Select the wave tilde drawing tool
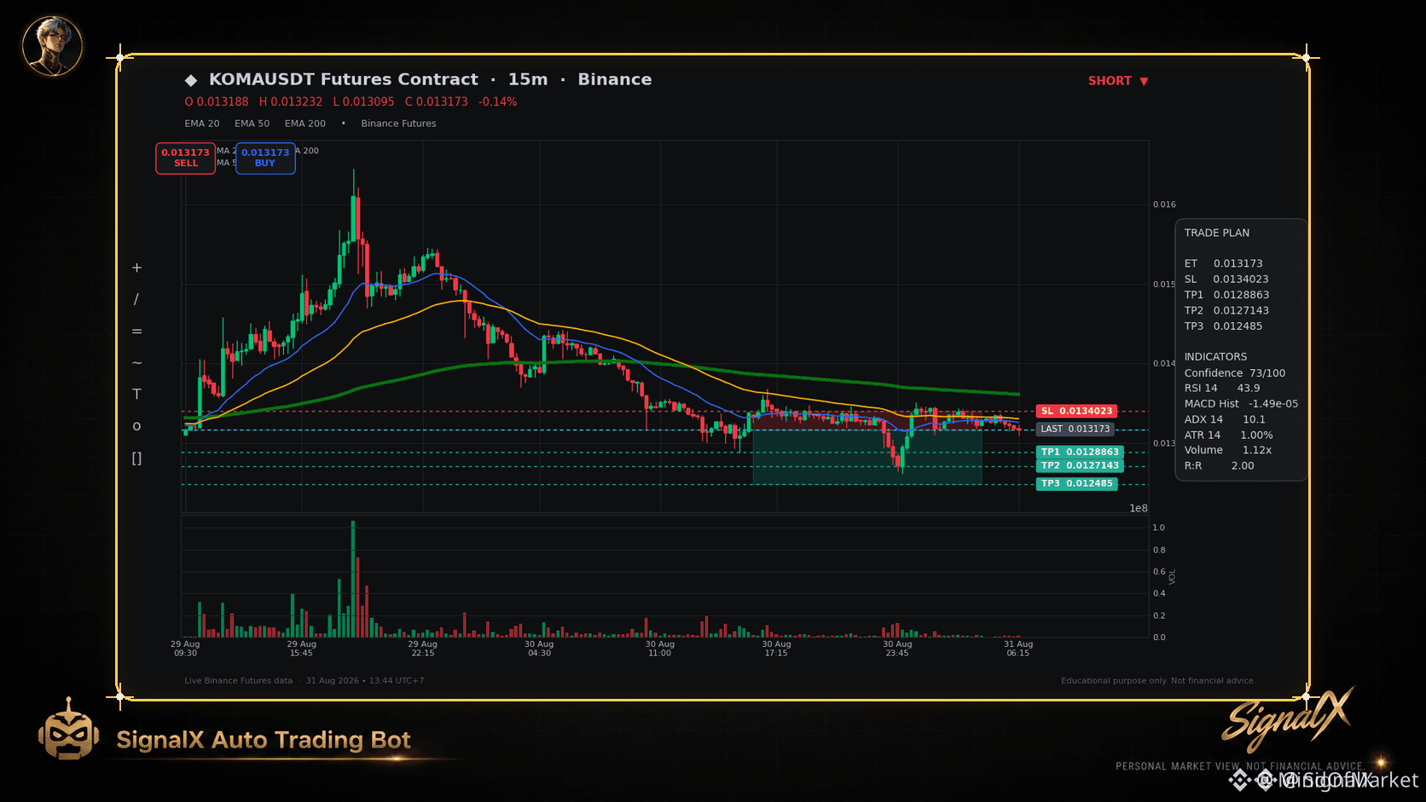This screenshot has height=802, width=1426. click(x=136, y=362)
